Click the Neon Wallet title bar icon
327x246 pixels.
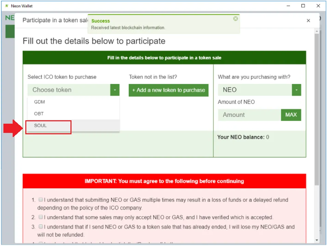pos(7,6)
